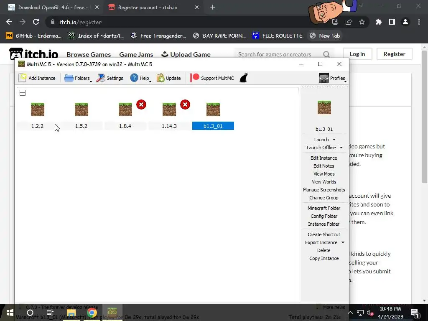This screenshot has height=321, width=428.
Task: Click View Worlds
Action: pyautogui.click(x=324, y=182)
